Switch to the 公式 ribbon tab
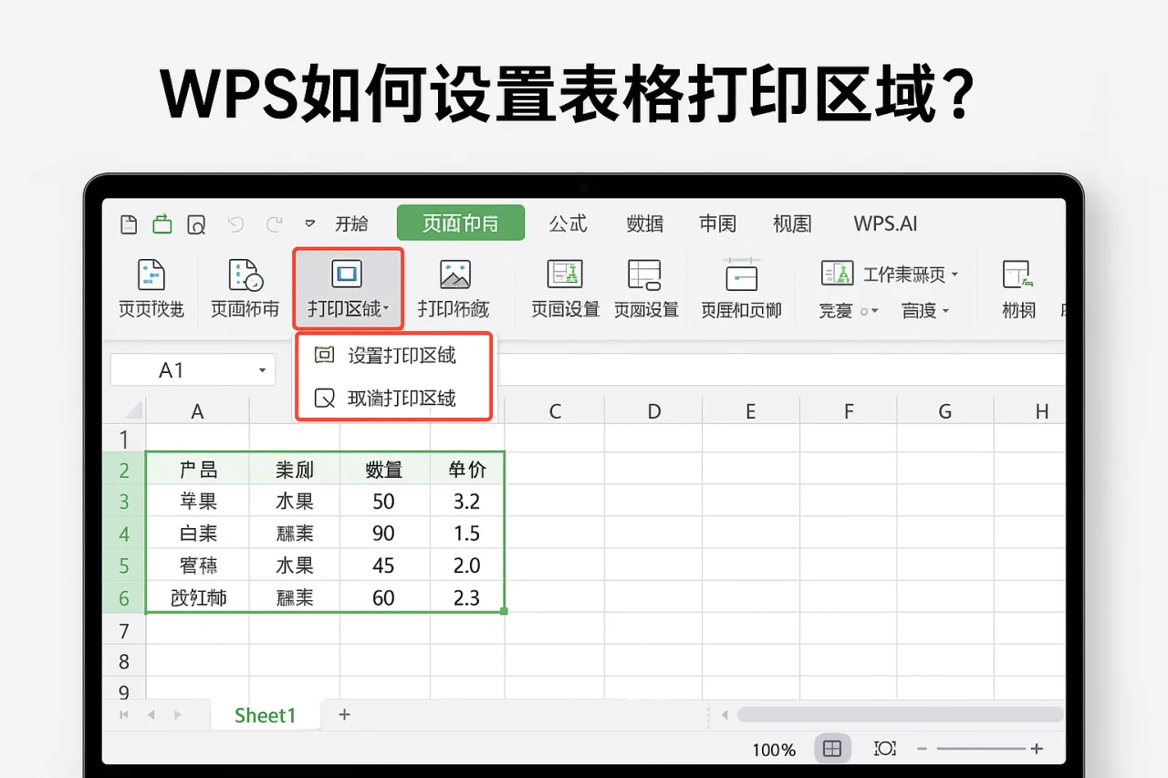The image size is (1168, 778). (568, 223)
